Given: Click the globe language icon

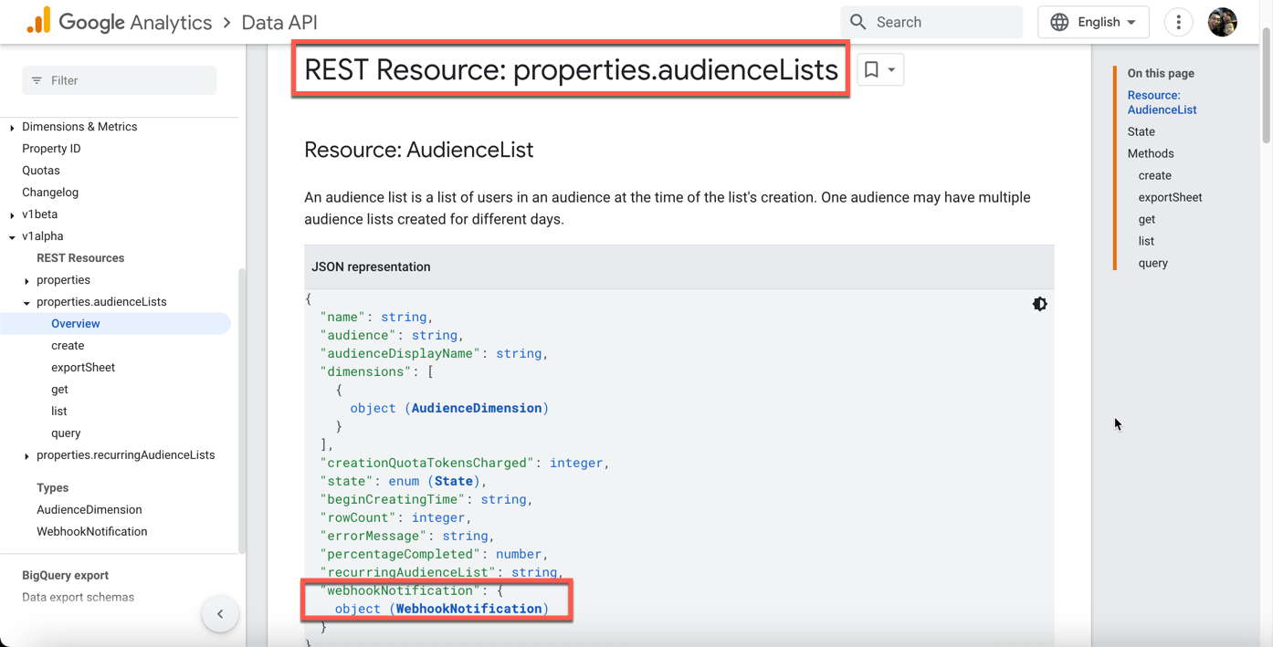Looking at the screenshot, I should point(1059,22).
